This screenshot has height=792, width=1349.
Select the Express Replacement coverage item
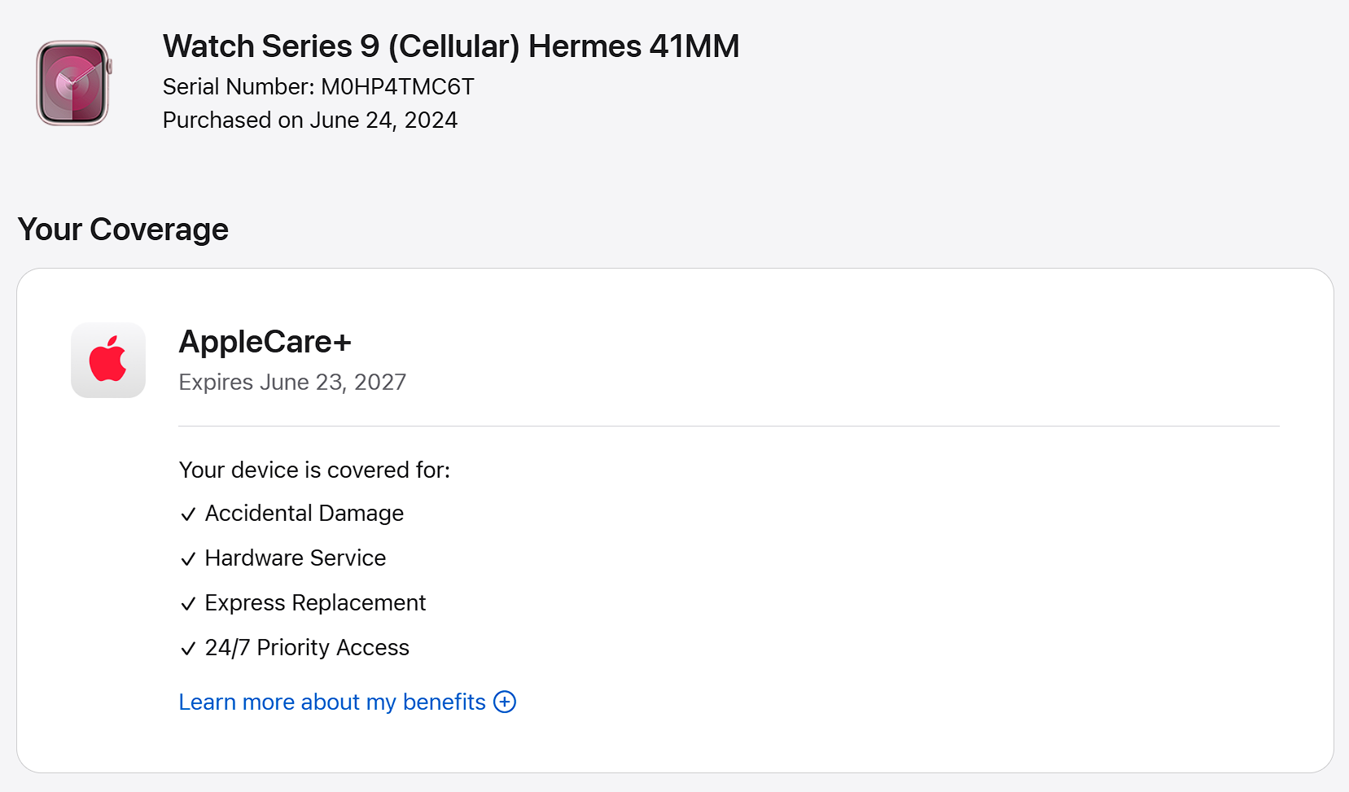pyautogui.click(x=315, y=603)
